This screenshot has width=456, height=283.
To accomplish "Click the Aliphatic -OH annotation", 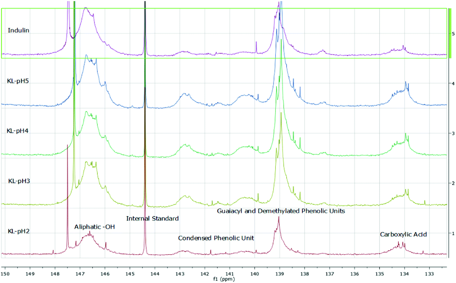I will point(94,227).
